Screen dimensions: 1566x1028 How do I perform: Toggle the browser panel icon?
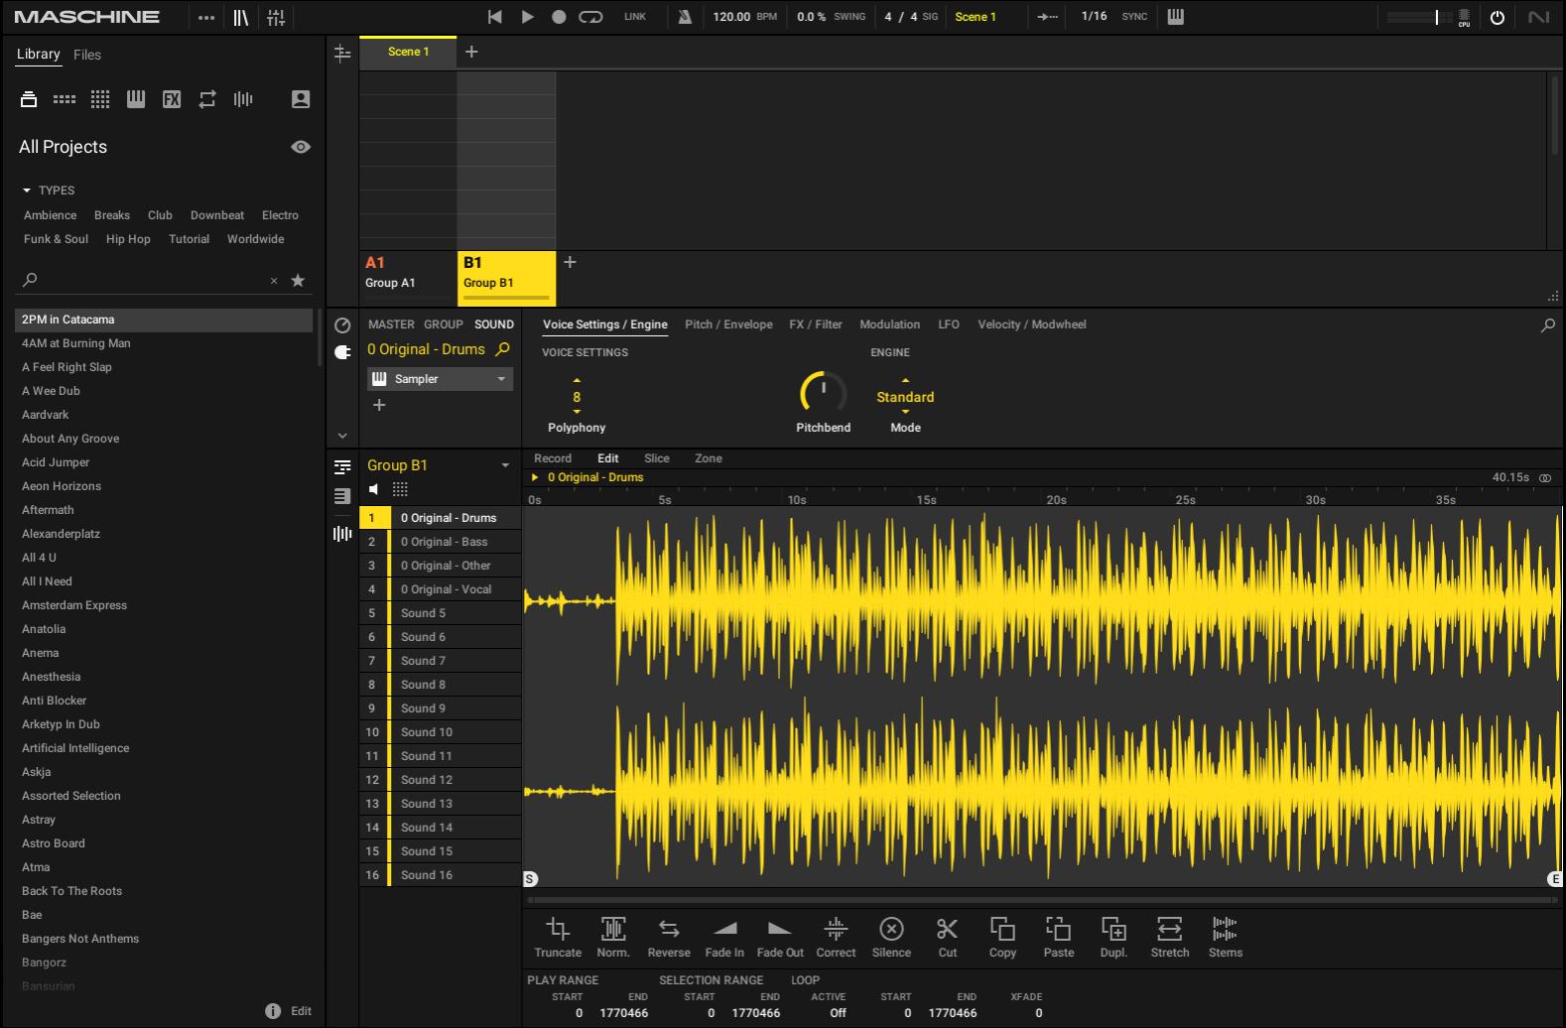point(241,17)
